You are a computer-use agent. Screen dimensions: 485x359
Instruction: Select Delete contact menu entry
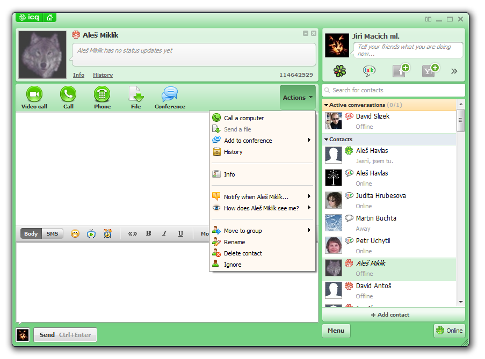[262, 253]
